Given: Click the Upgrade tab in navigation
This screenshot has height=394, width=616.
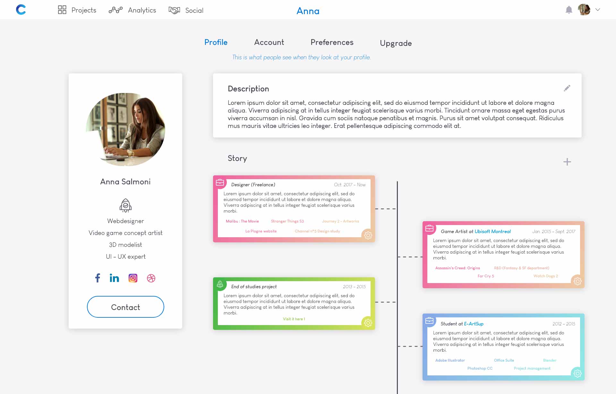Looking at the screenshot, I should click(397, 43).
